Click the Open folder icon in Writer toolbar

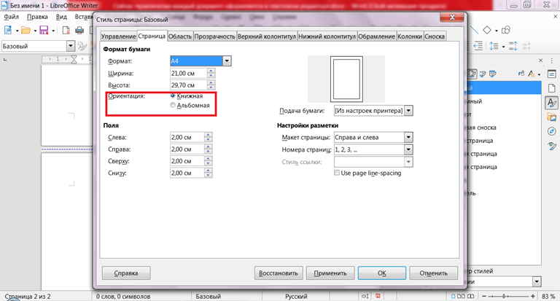[26, 31]
